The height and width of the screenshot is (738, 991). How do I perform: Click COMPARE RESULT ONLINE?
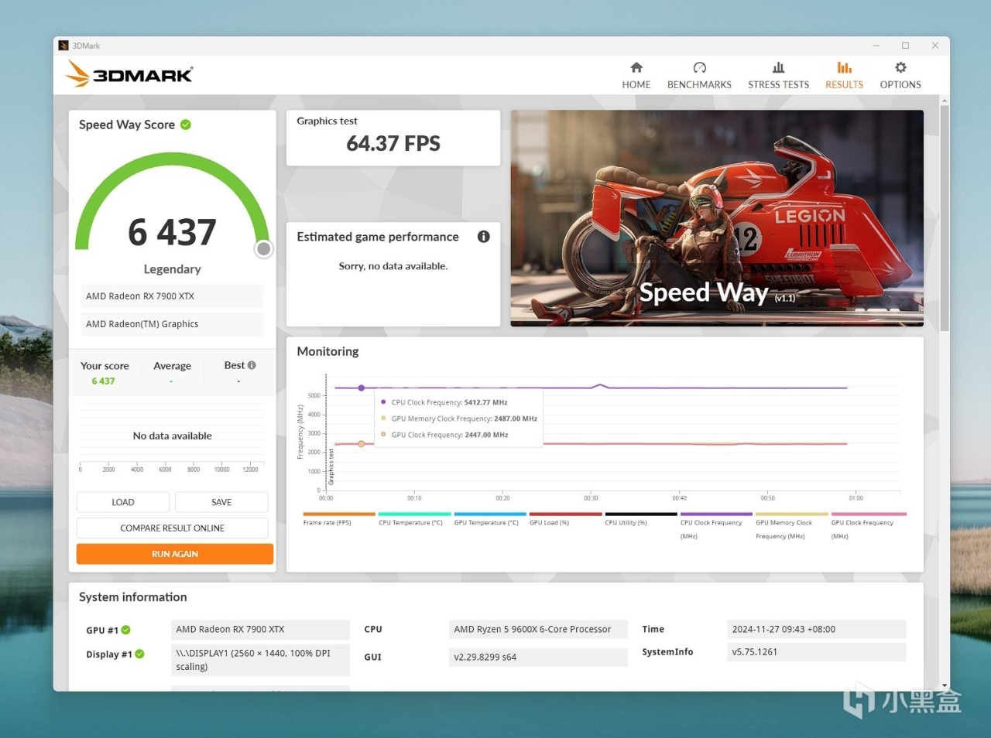click(173, 528)
